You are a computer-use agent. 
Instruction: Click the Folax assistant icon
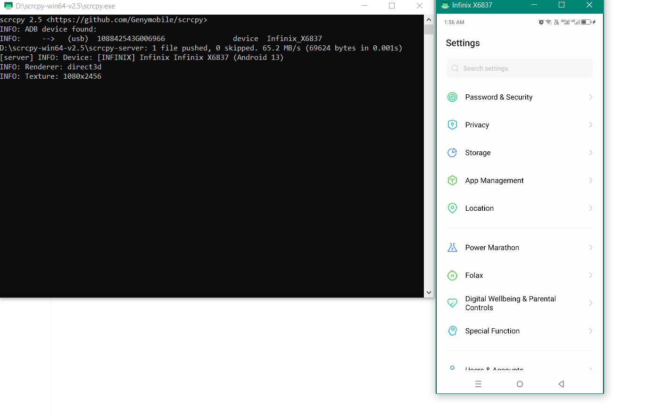[x=452, y=275]
